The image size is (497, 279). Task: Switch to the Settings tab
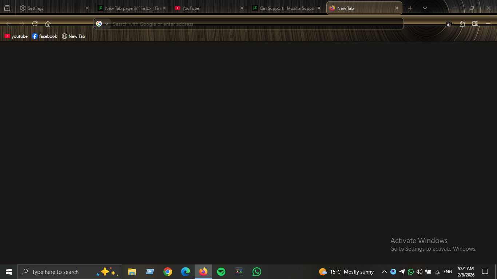point(55,8)
